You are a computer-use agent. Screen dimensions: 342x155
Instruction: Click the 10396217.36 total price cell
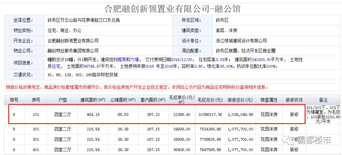[x=210, y=115]
